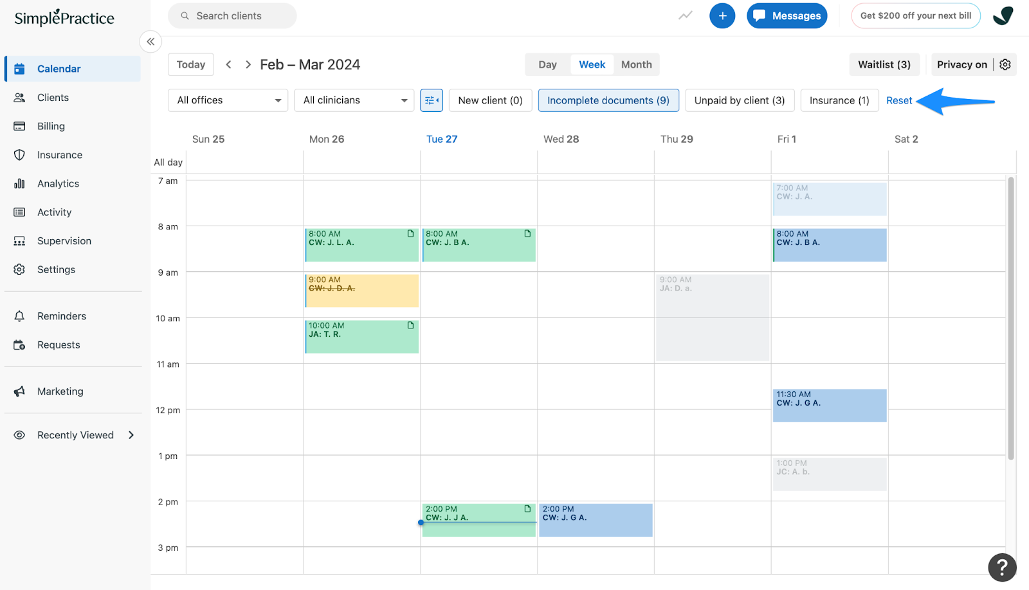Click the blue plus button to create something new

722,15
